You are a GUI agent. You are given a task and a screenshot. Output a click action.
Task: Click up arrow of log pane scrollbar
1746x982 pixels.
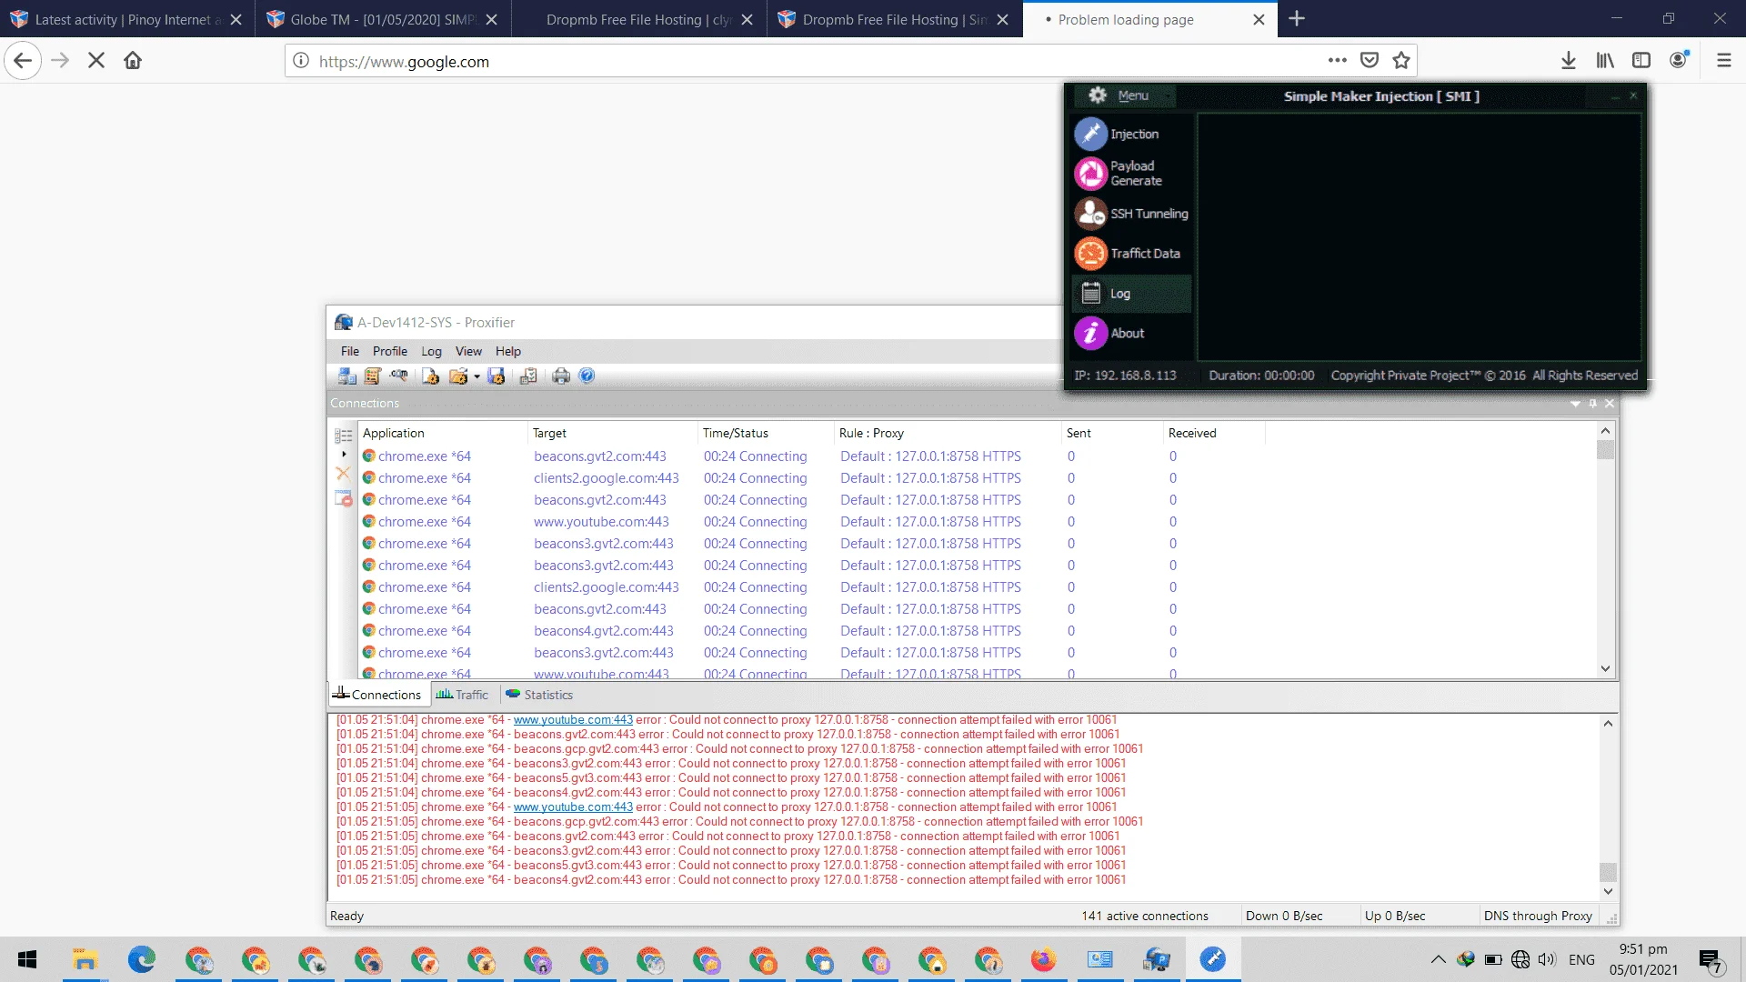(x=1608, y=724)
